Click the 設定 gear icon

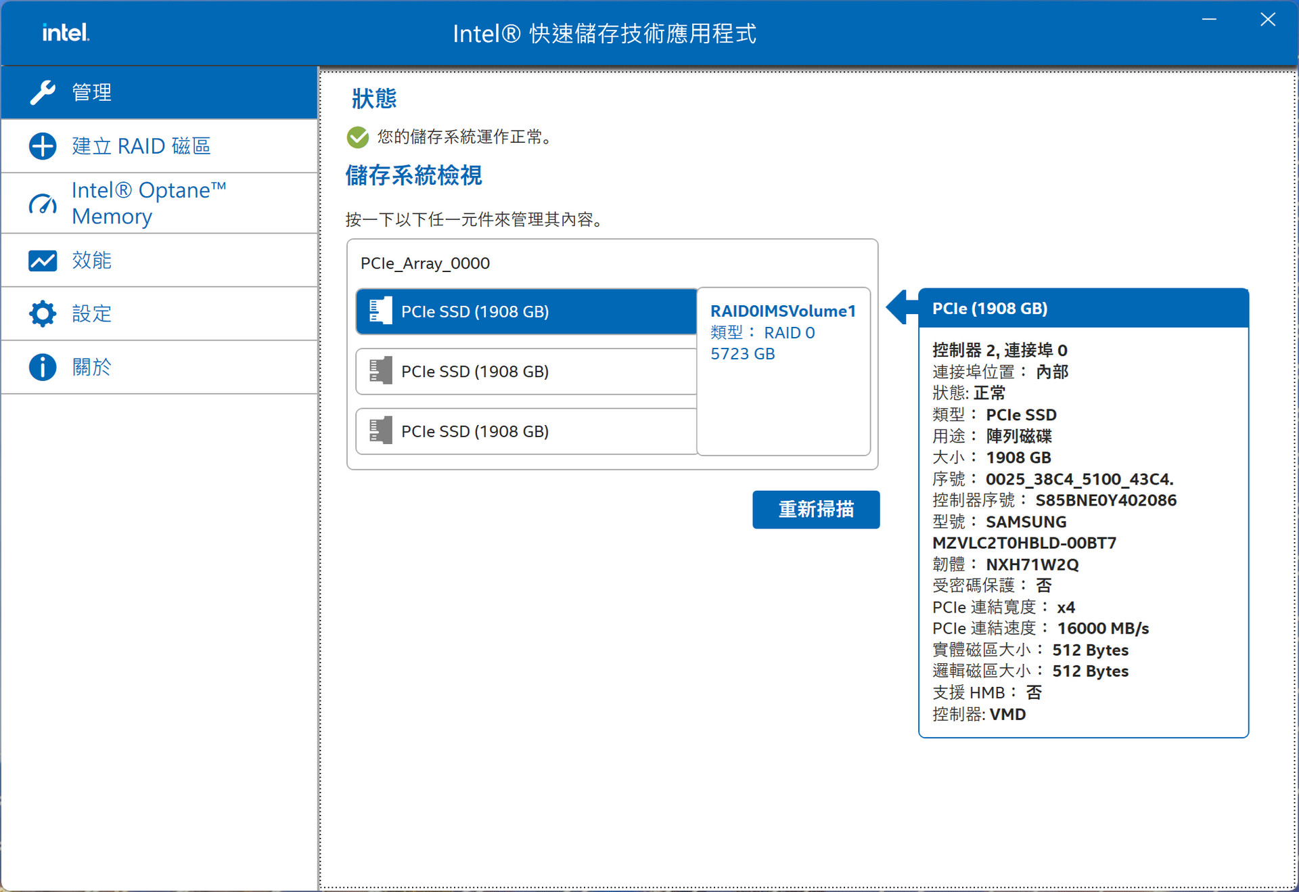coord(43,313)
